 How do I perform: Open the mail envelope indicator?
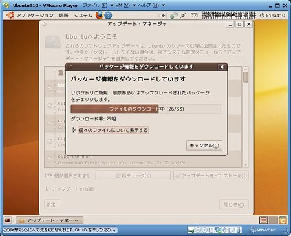pos(194,16)
